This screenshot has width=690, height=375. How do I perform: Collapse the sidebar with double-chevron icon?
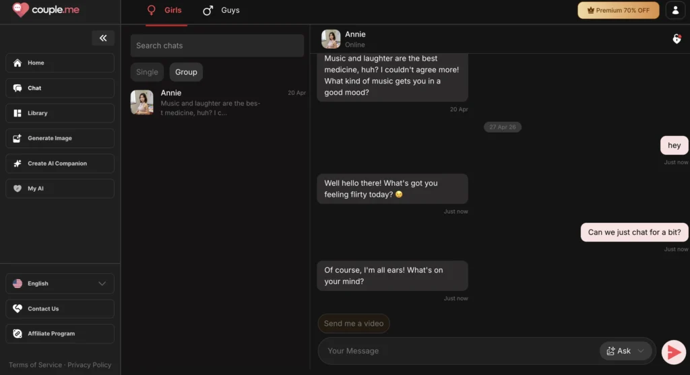[x=103, y=38]
